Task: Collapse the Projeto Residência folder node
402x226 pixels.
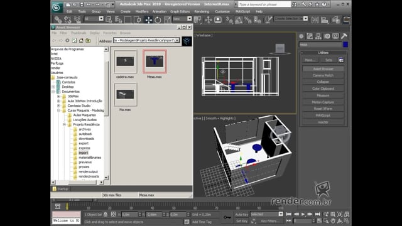Action: 64,124
